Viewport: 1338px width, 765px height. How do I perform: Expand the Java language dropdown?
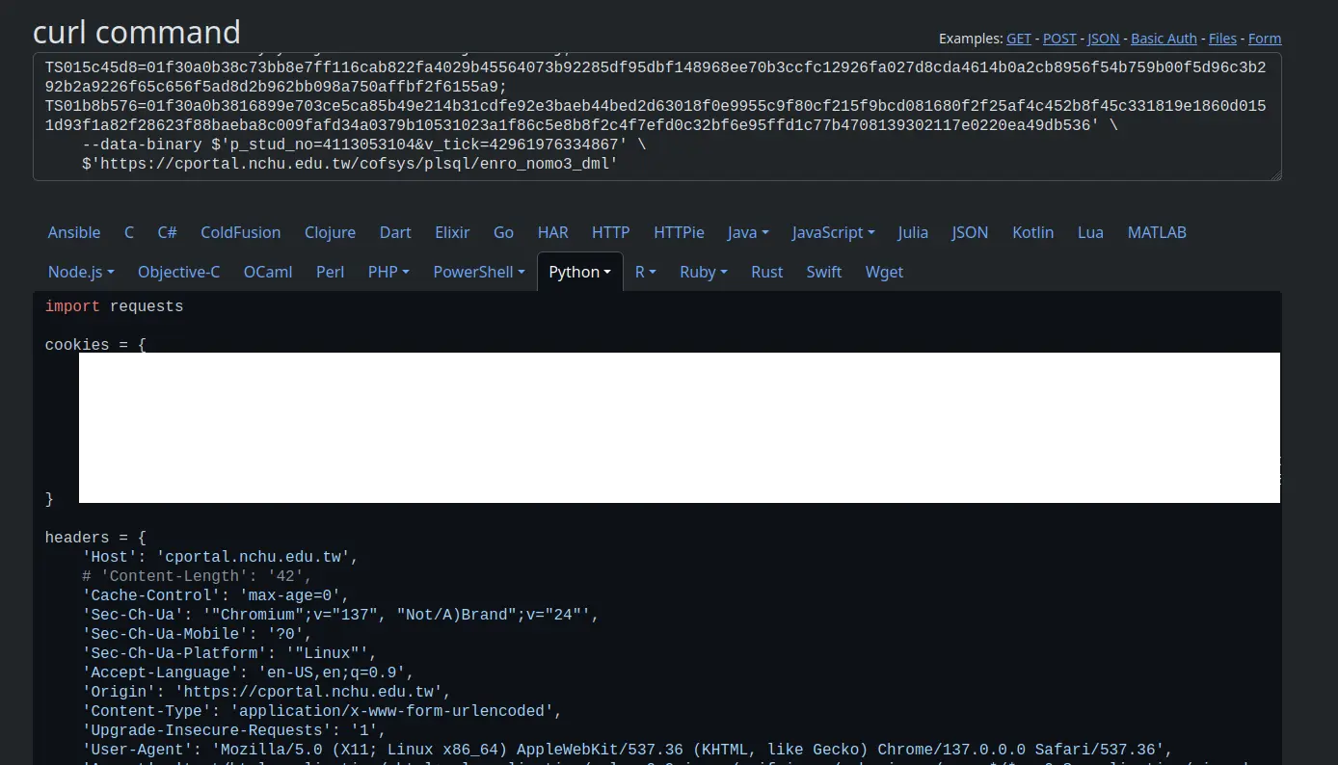pos(748,232)
